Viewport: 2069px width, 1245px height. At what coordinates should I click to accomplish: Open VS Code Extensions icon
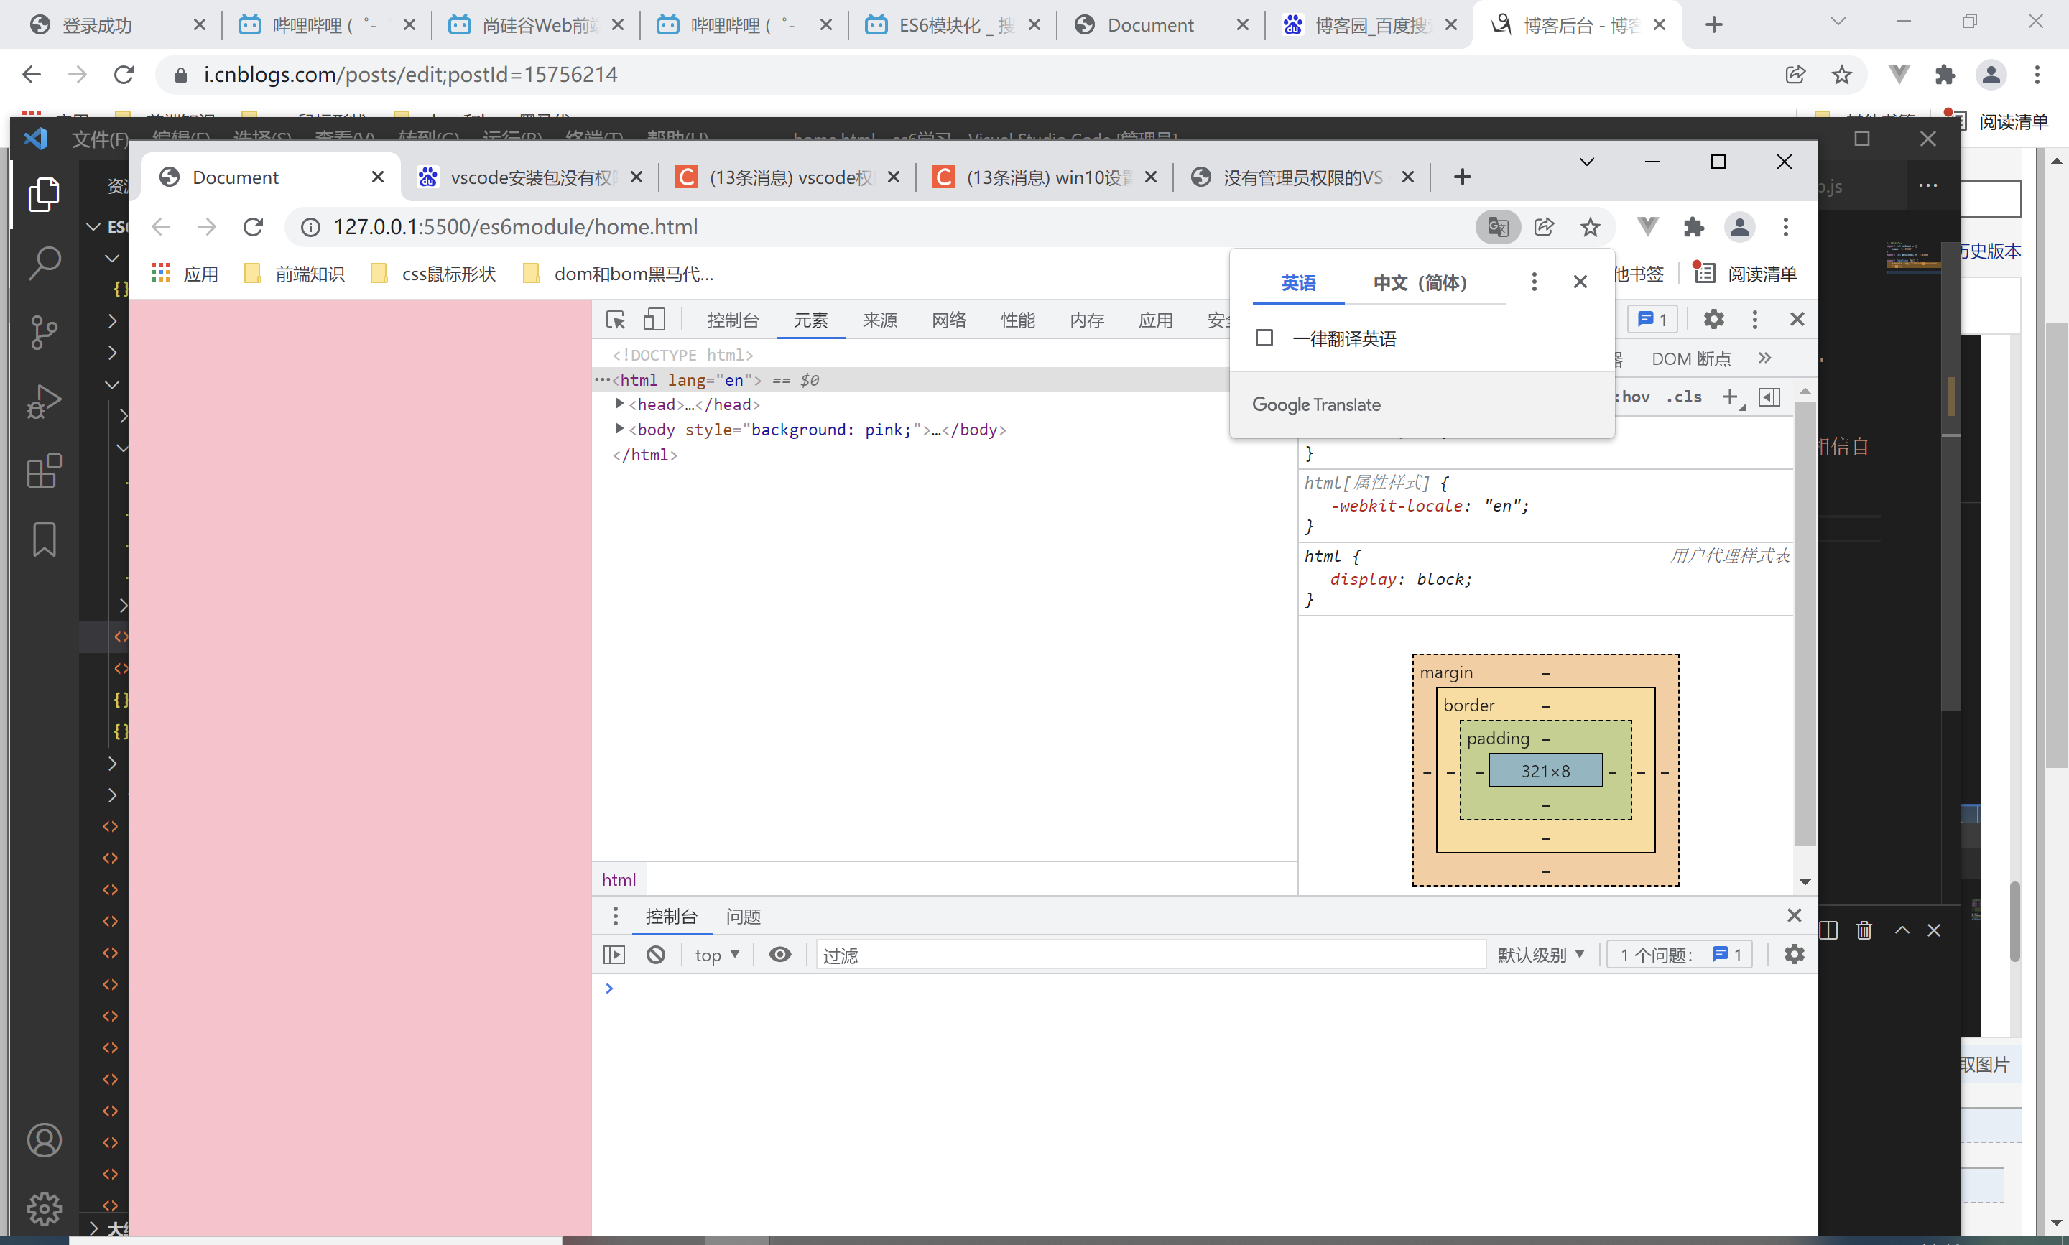tap(44, 471)
